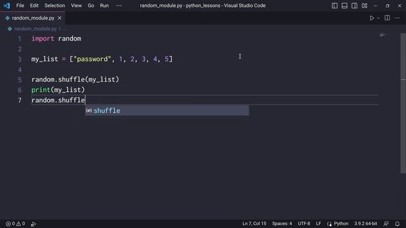This screenshot has width=406, height=228.
Task: Open the Edit menu
Action: point(34,6)
